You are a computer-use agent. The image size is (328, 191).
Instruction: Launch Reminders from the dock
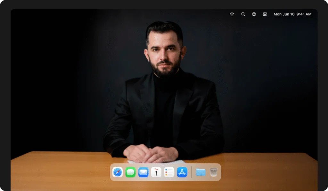[x=169, y=172]
